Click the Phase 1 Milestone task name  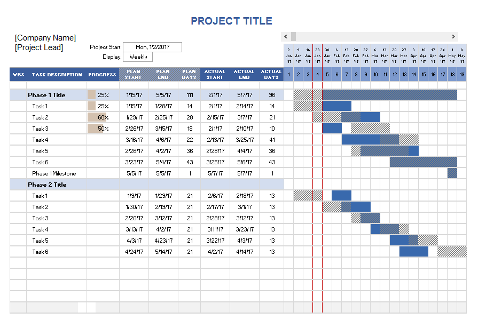(54, 173)
